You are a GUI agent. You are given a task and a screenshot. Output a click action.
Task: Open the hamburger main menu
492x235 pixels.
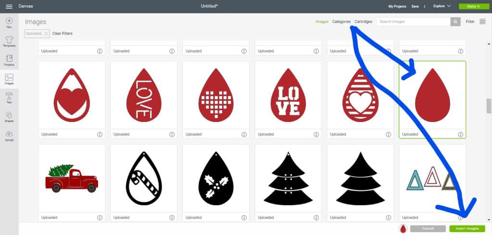[x=9, y=6]
